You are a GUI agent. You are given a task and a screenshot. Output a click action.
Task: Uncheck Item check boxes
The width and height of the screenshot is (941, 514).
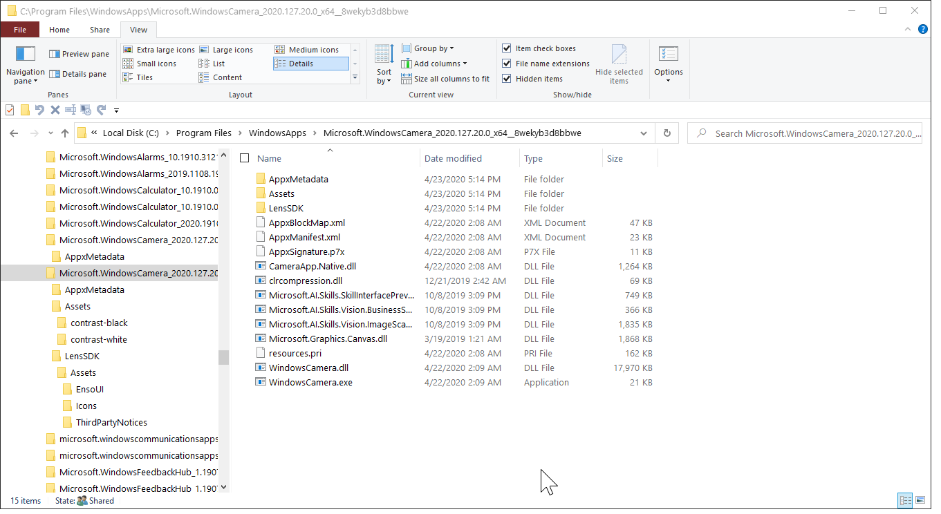point(507,48)
